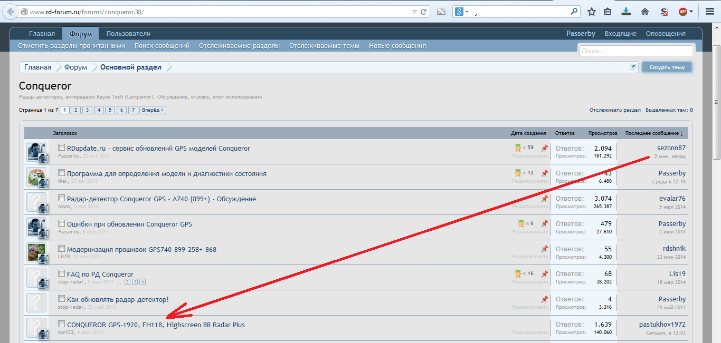The width and height of the screenshot is (721, 343).
Task: Go back with the browser back arrow
Action: [x=11, y=11]
